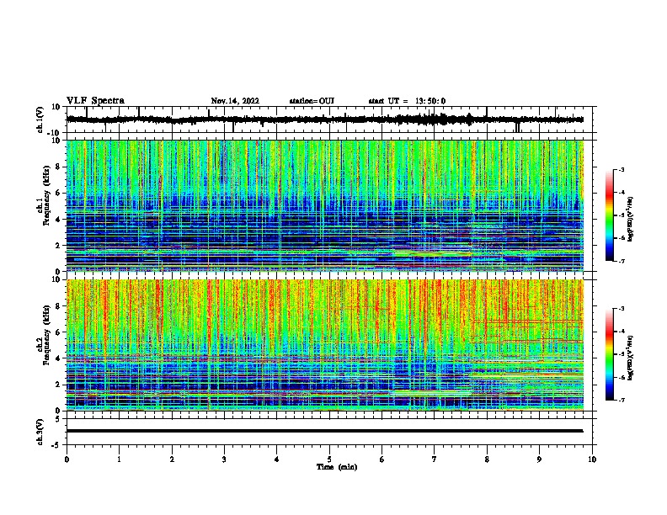667x515 pixels.
Task: Click the 'VLF Spectra' title text
Action: [x=95, y=101]
